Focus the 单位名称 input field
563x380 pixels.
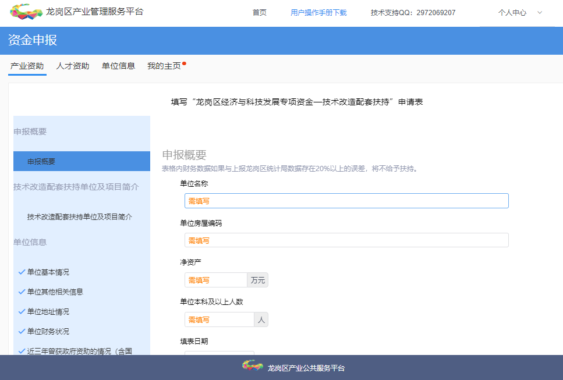(346, 201)
